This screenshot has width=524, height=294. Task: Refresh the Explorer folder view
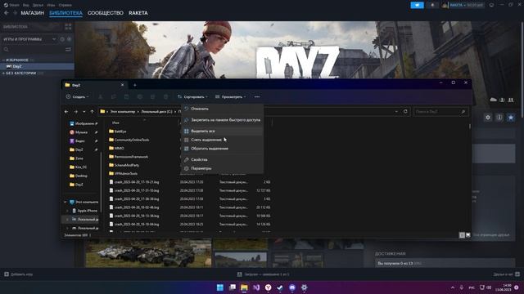(x=405, y=111)
